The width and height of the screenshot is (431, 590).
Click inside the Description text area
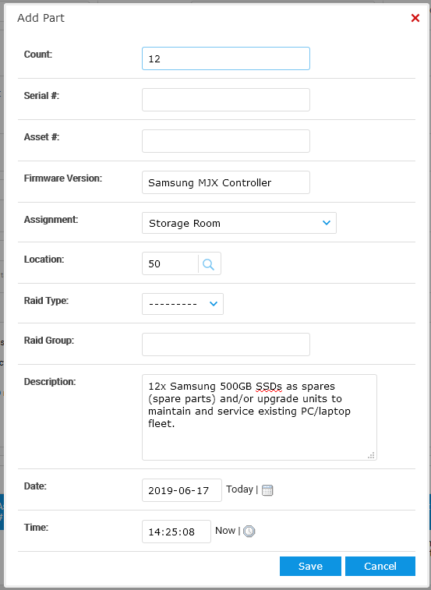(260, 417)
